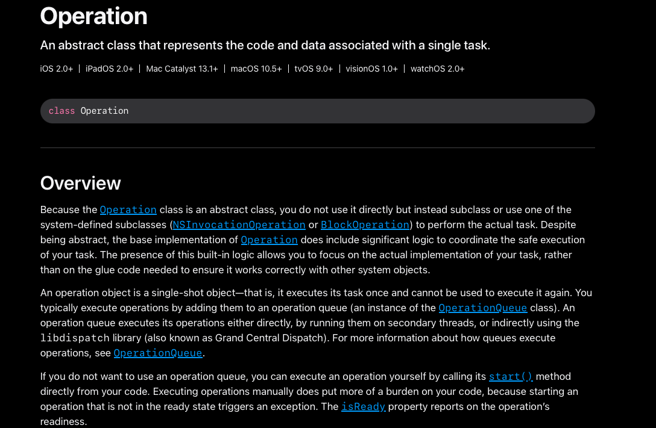The height and width of the screenshot is (428, 656).
Task: Follow the NSInvocationOperation link
Action: [x=239, y=225]
